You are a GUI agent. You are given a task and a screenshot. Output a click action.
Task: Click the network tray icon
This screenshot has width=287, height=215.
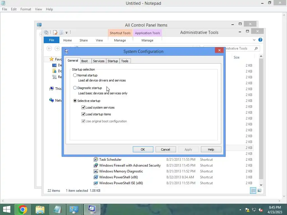(x=254, y=210)
